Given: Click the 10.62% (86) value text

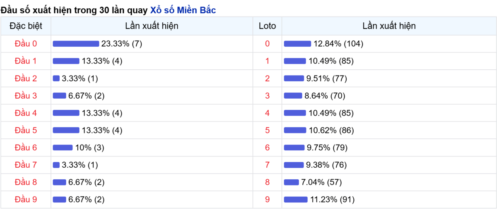Looking at the screenshot, I should click(x=331, y=131).
